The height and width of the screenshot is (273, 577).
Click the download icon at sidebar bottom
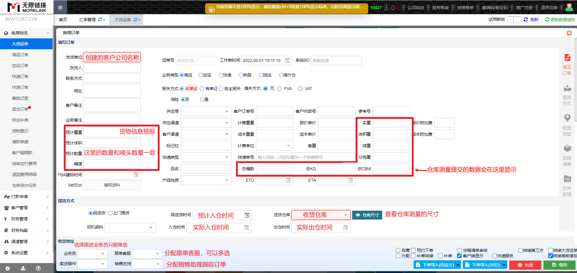pos(23,268)
